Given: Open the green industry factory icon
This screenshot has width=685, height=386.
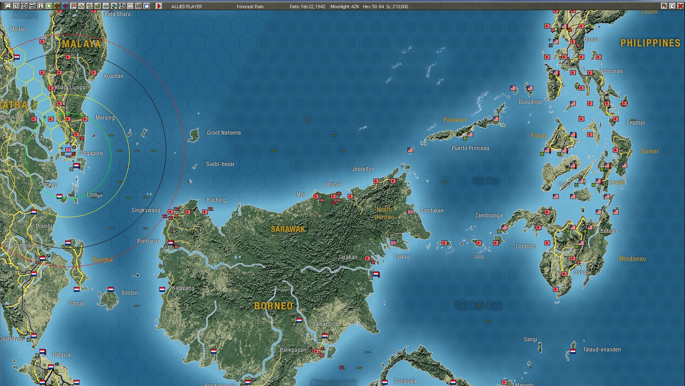Looking at the screenshot, I should (98, 6).
